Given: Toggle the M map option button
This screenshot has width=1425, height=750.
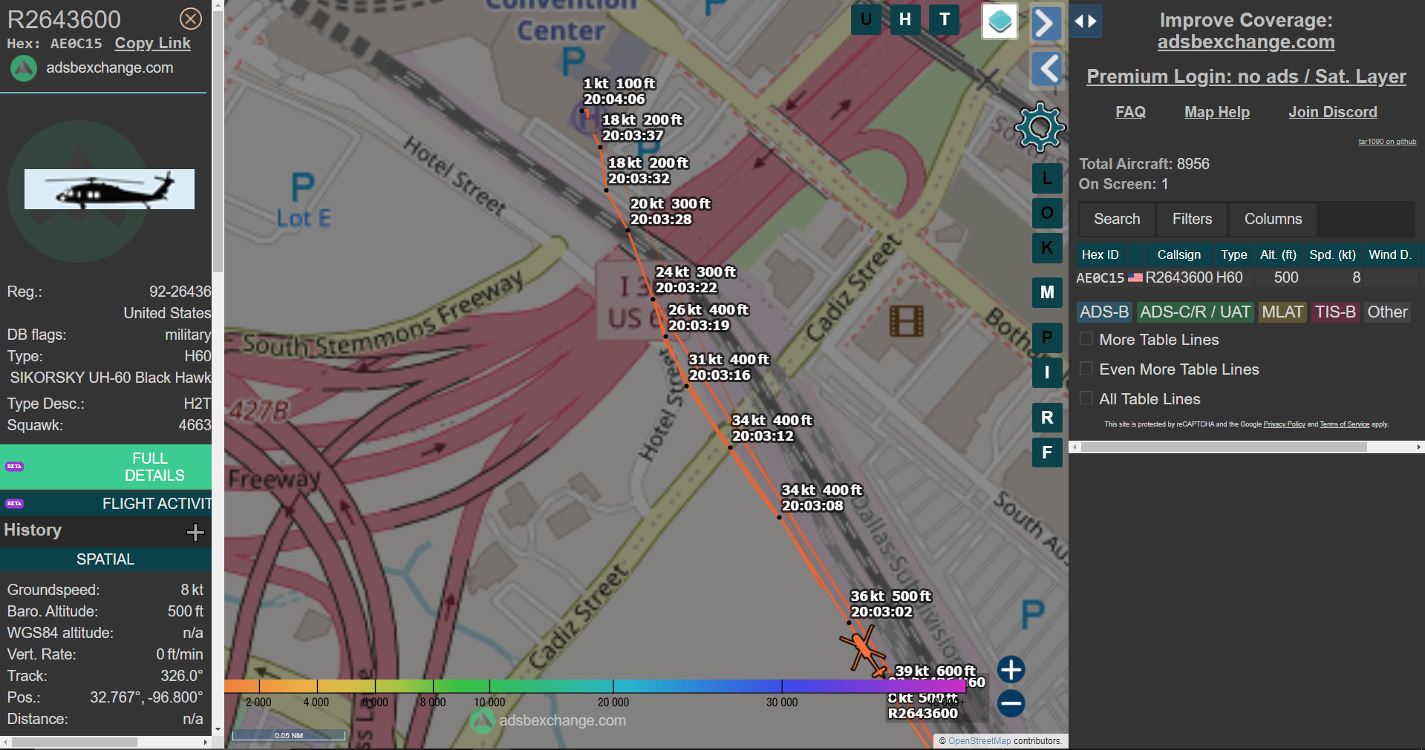Looking at the screenshot, I should click(x=1047, y=292).
